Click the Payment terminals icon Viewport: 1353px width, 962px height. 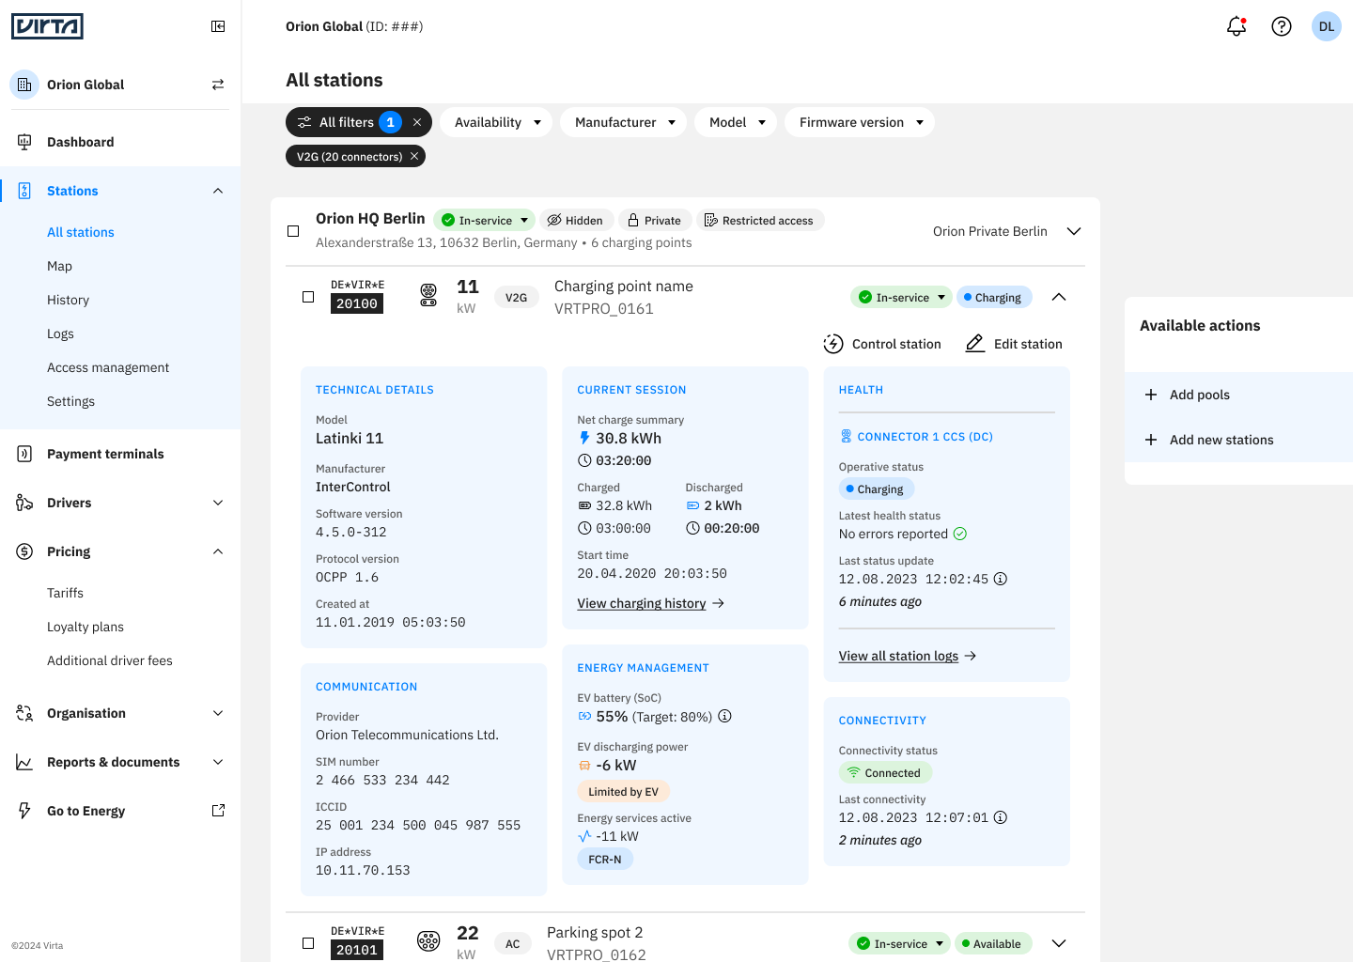pos(24,454)
